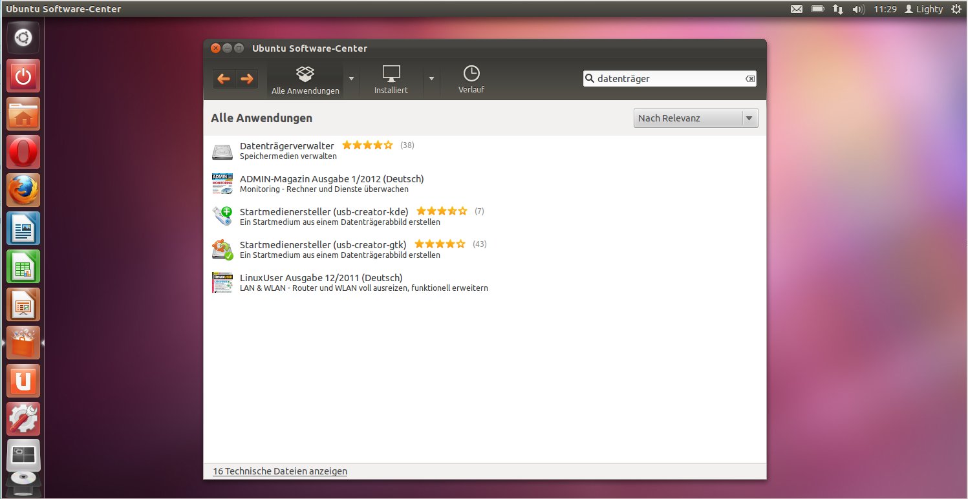Select the usb-creator-gtk icon
Viewport: 968px width, 499px height.
(x=222, y=249)
